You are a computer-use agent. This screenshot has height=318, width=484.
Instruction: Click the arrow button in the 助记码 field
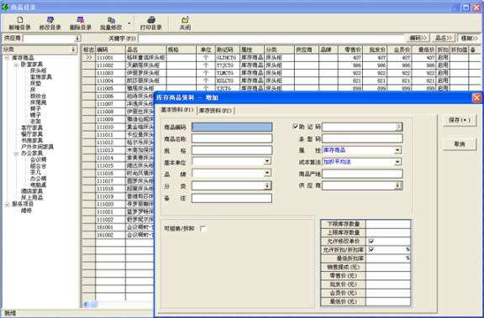pos(399,127)
